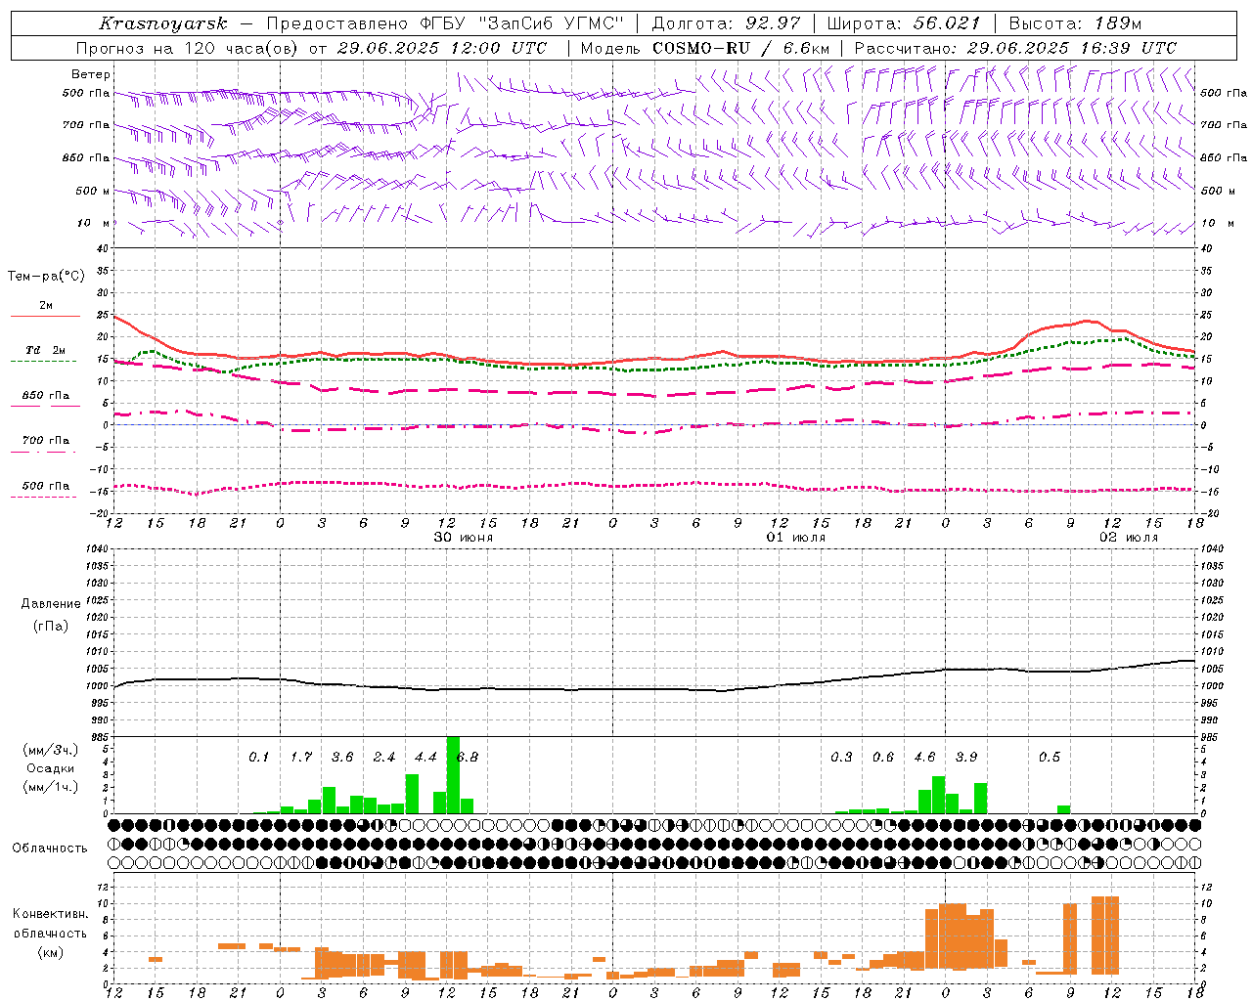Click the 'Давление' pressure panel label
This screenshot has width=1252, height=1001.
[51, 604]
